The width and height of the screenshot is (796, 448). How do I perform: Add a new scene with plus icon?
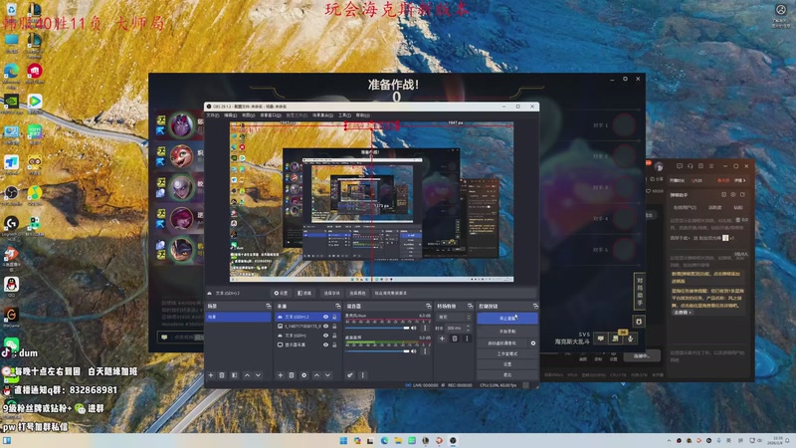click(x=210, y=375)
